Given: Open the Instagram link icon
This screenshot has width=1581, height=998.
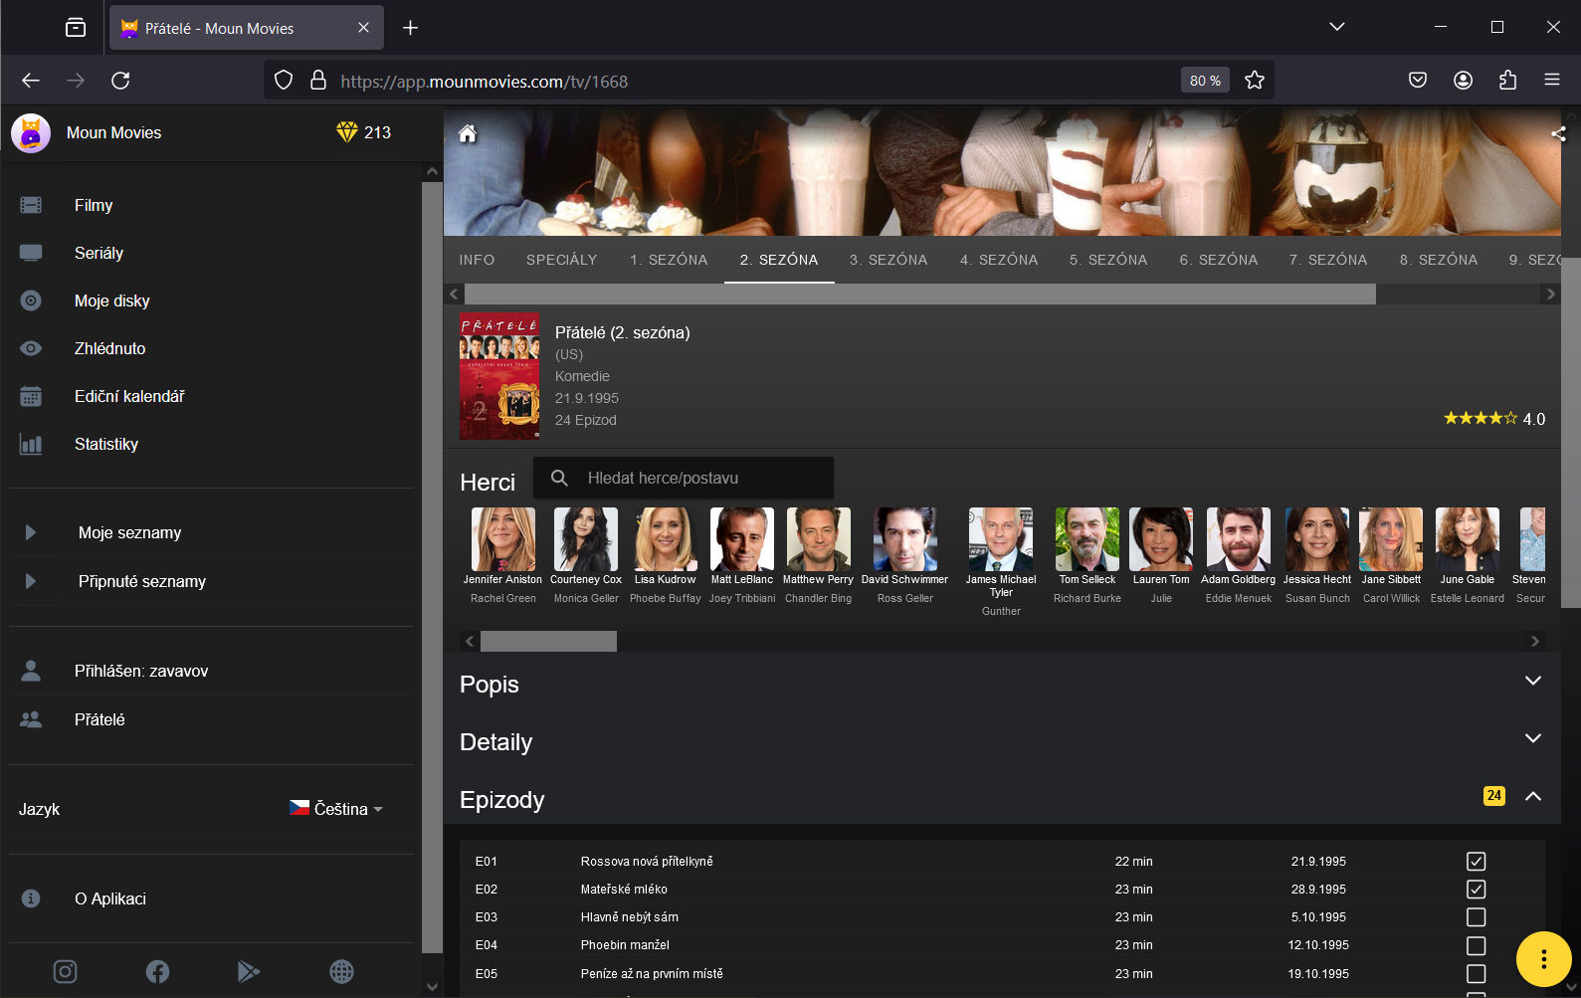Looking at the screenshot, I should tap(65, 971).
